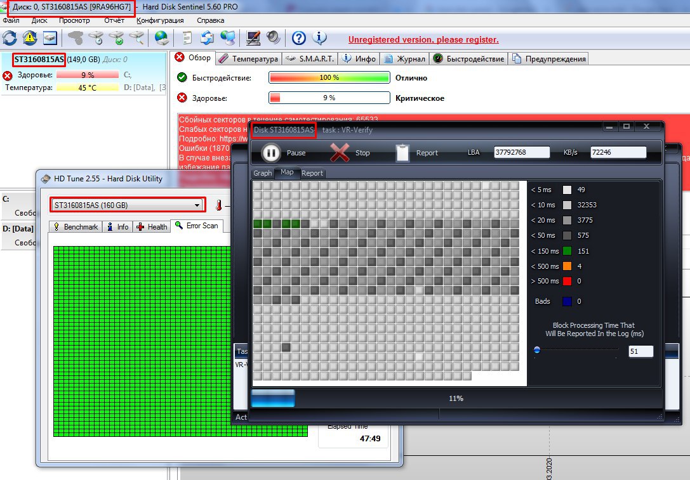Open the Файл menu

click(x=11, y=20)
